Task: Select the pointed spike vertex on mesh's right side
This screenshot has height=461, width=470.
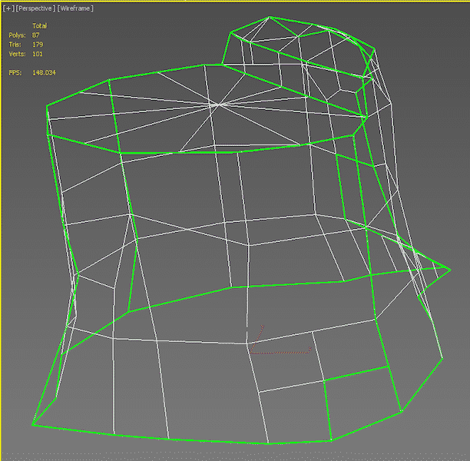Action: pos(448,268)
